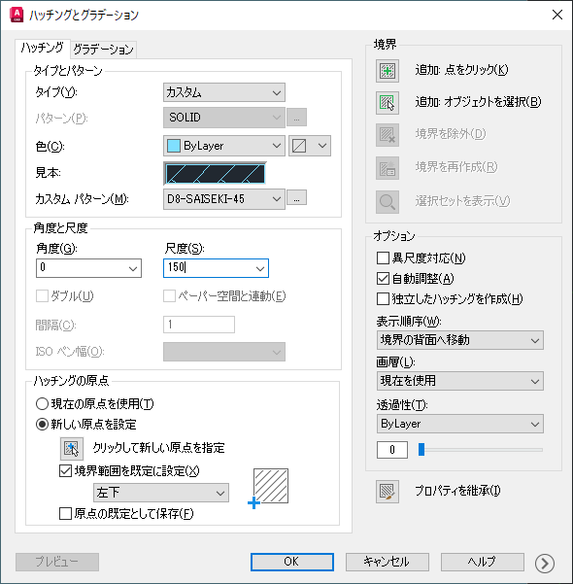Viewport: 573px width, 584px height.
Task: Enable the 異尺度対応 checkbox
Action: click(383, 258)
